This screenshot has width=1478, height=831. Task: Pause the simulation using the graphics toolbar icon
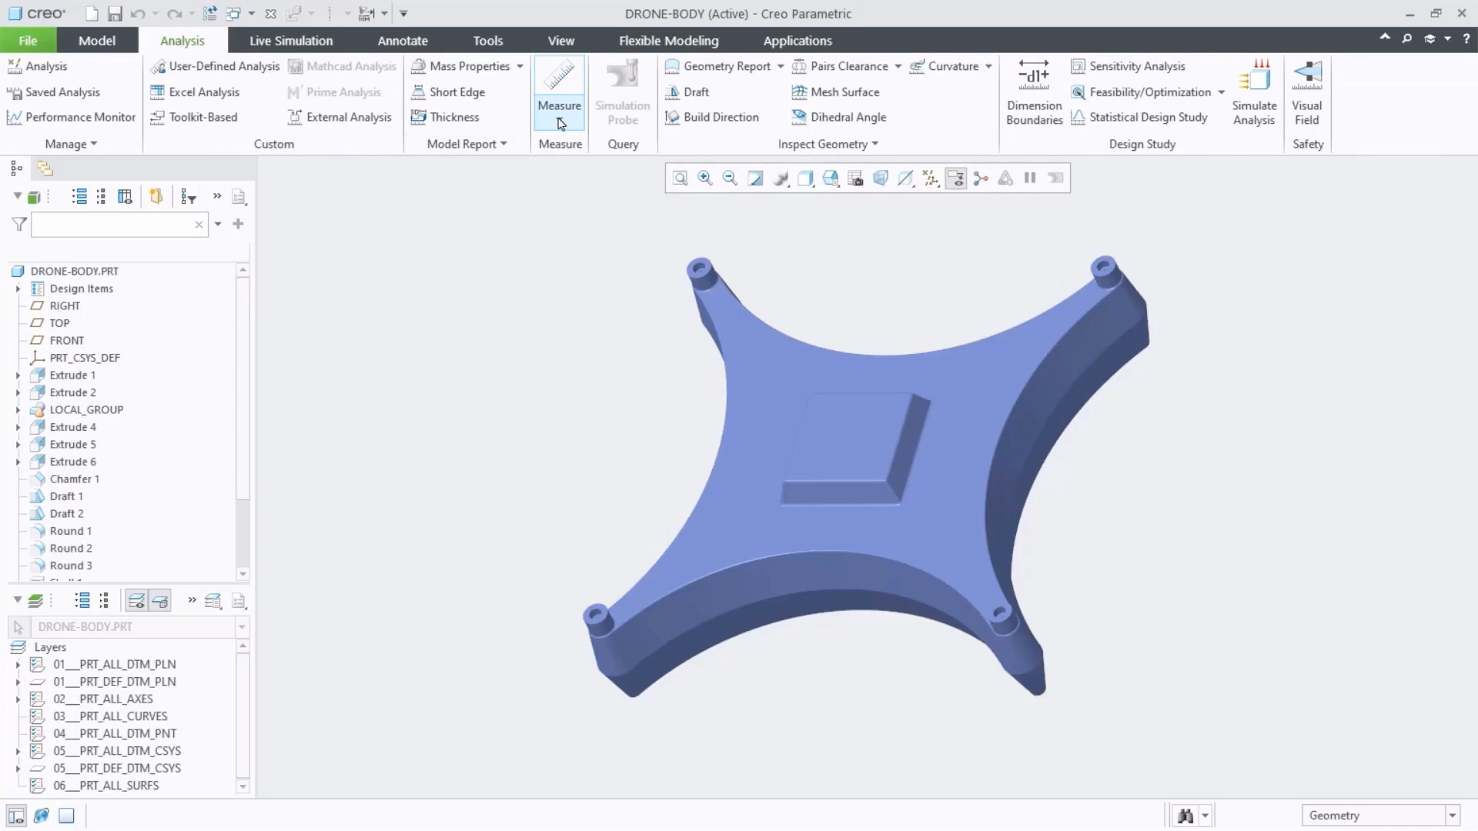click(x=1030, y=179)
